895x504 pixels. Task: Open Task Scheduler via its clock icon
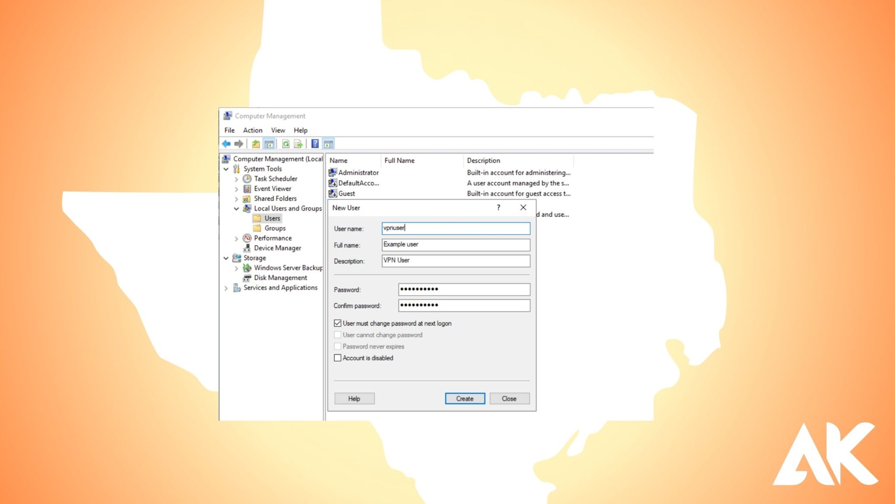click(247, 178)
